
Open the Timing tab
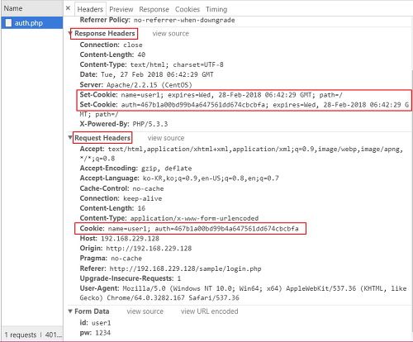pyautogui.click(x=216, y=9)
